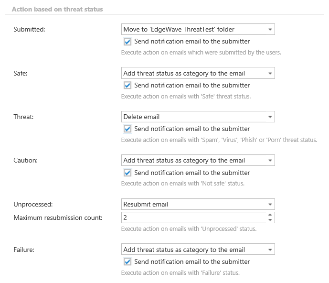Expand the Caution action dropdown

click(198, 160)
